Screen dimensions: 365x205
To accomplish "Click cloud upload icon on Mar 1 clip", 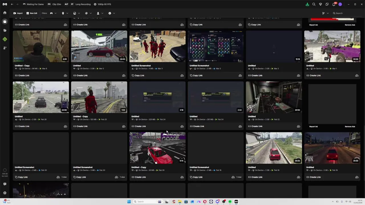I will click(x=357, y=75).
